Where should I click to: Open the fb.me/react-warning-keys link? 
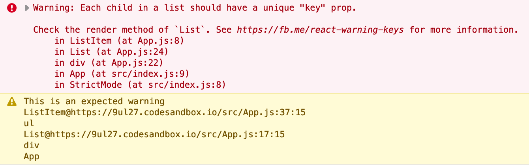click(x=320, y=30)
